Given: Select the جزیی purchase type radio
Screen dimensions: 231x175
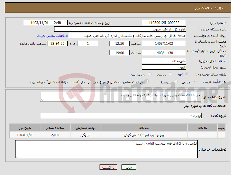Looking at the screenshot, I should pyautogui.click(x=194, y=81).
